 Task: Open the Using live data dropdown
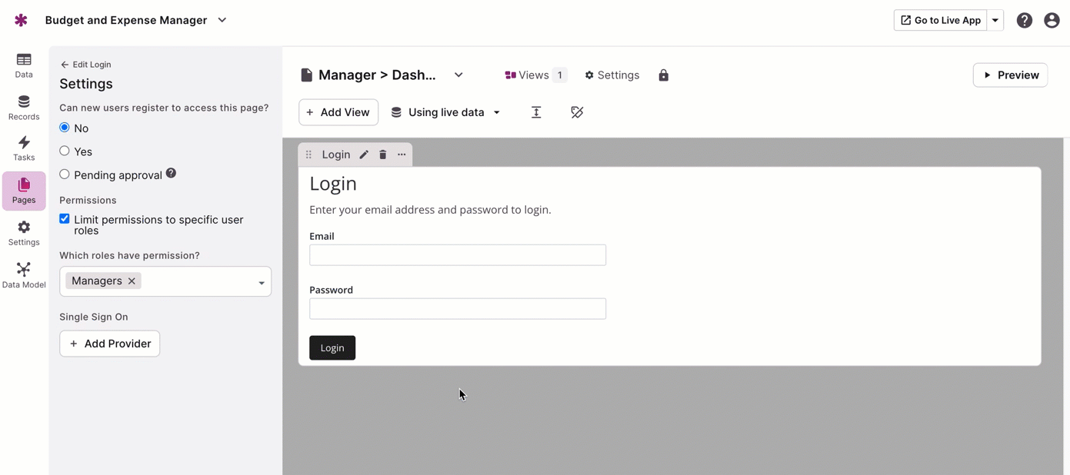pos(446,112)
